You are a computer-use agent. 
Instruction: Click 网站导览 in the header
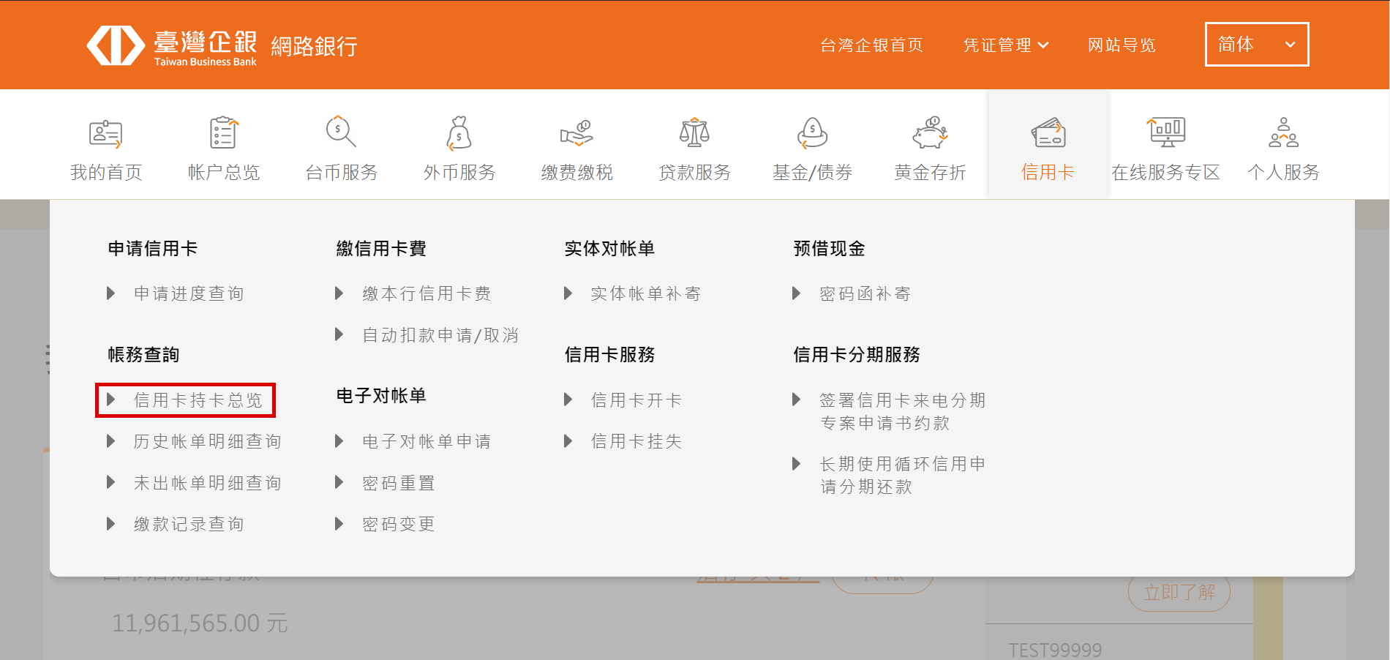[x=1122, y=45]
